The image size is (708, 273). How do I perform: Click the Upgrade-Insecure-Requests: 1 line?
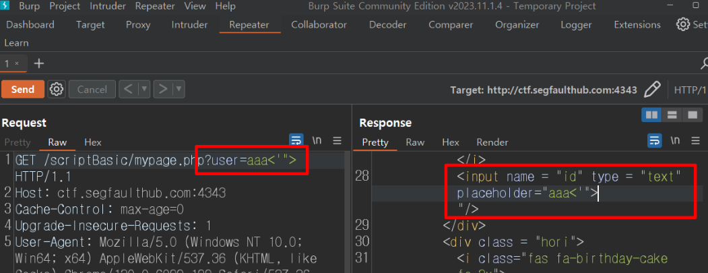pos(113,226)
